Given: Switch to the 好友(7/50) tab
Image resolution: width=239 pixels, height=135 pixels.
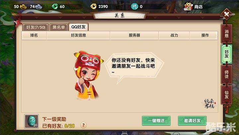Looking at the screenshot, I should coord(36,27).
